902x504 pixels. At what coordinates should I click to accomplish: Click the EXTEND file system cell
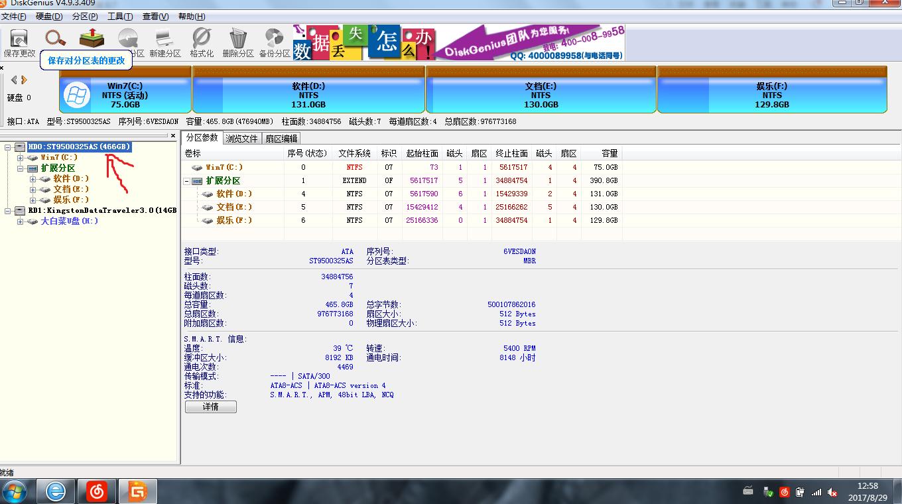pos(354,181)
